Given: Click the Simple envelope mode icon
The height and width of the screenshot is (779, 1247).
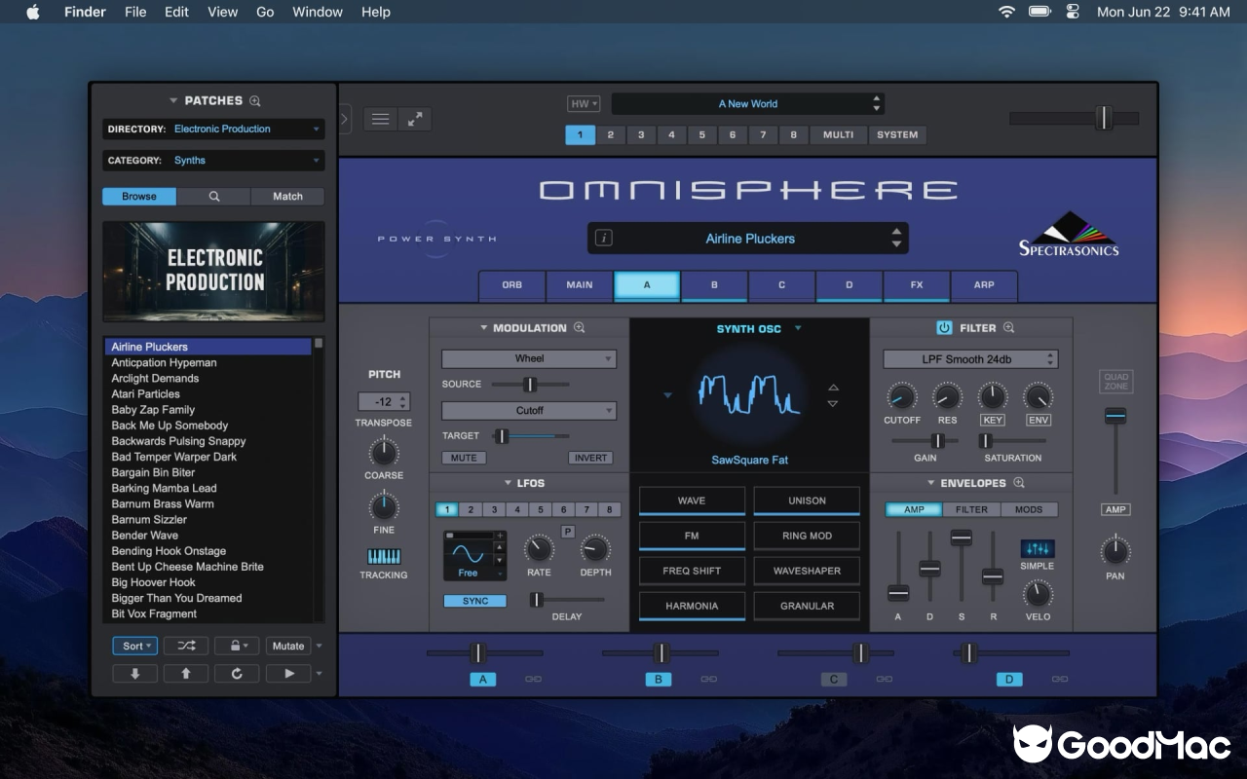Looking at the screenshot, I should point(1038,548).
